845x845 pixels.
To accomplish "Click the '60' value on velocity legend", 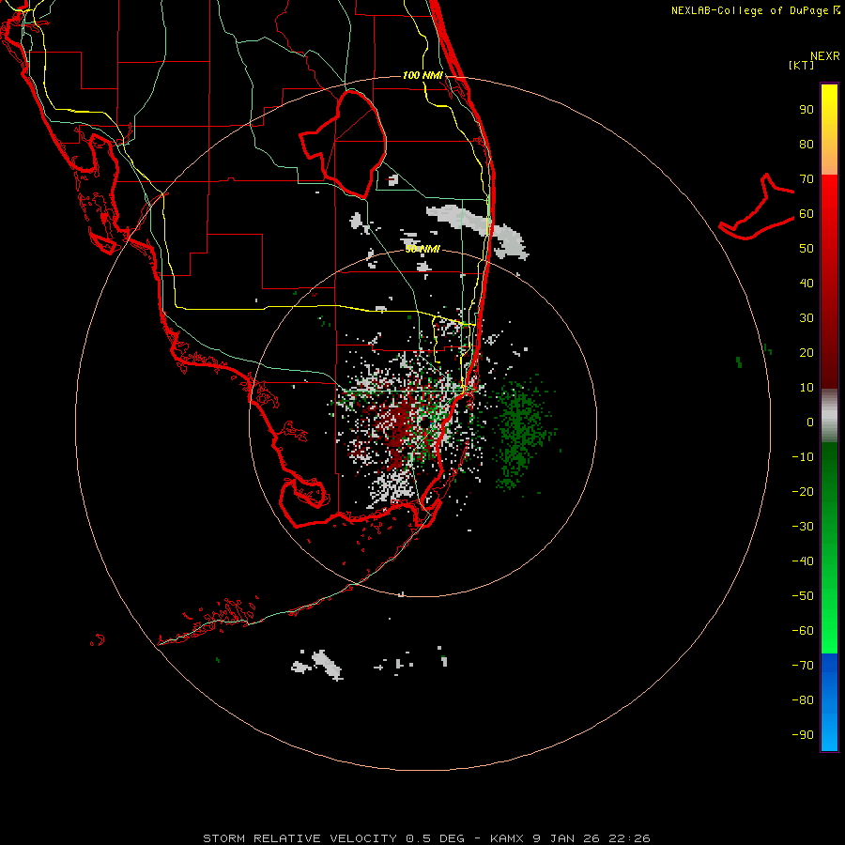I will [x=807, y=214].
